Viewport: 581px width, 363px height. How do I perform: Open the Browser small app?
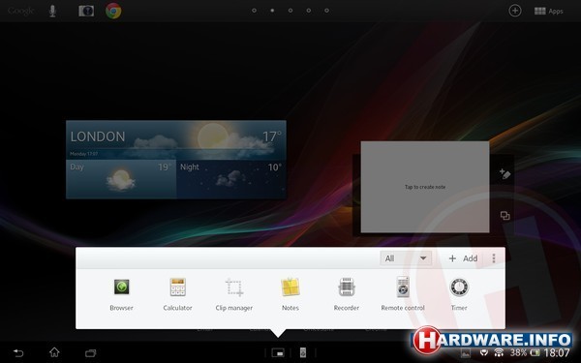tap(122, 294)
